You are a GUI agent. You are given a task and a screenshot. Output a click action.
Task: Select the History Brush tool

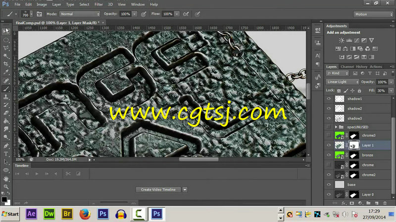click(x=6, y=105)
